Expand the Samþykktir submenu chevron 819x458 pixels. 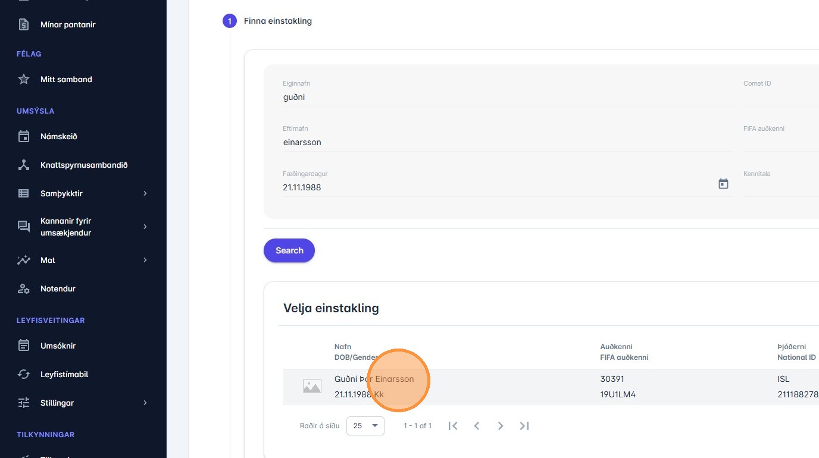click(145, 193)
